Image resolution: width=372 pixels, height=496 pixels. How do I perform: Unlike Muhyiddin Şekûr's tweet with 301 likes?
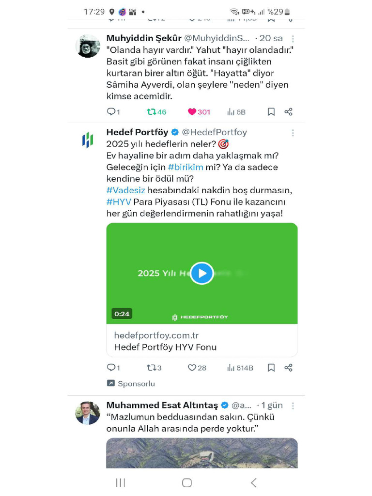pos(192,112)
